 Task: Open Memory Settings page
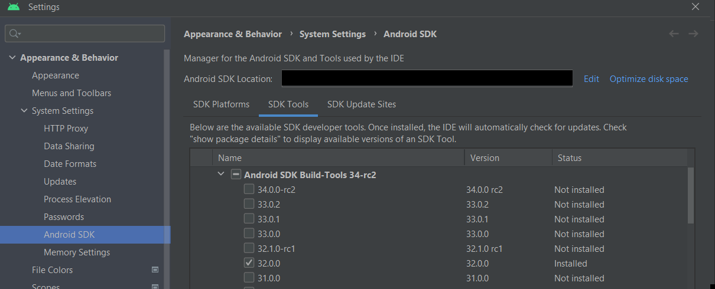[x=77, y=252]
